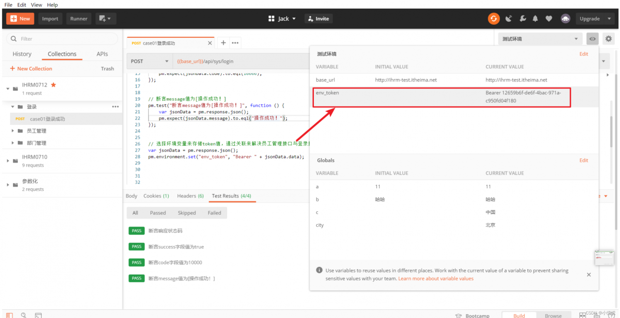Open the 测试环境 environment dropdown
Image resolution: width=620 pixels, height=318 pixels.
coord(541,39)
